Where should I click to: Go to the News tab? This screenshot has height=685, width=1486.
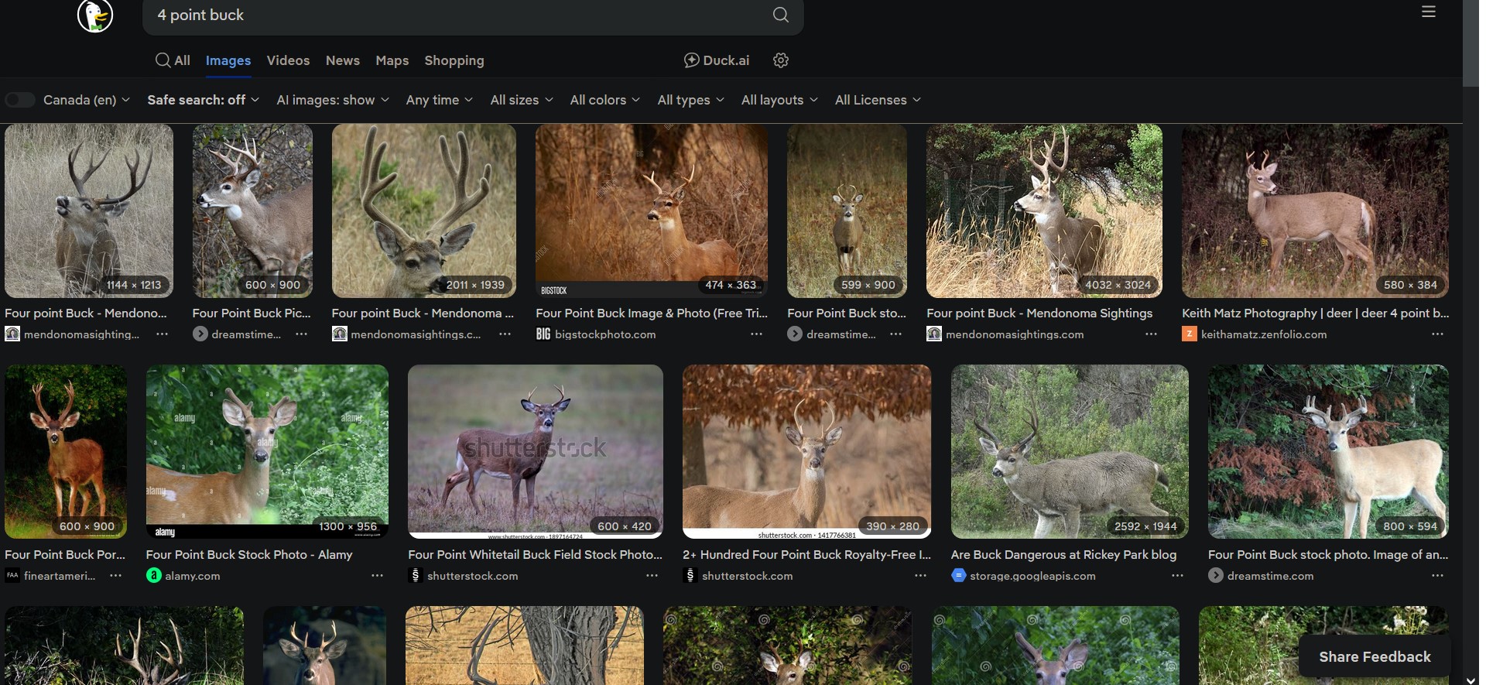pos(343,60)
